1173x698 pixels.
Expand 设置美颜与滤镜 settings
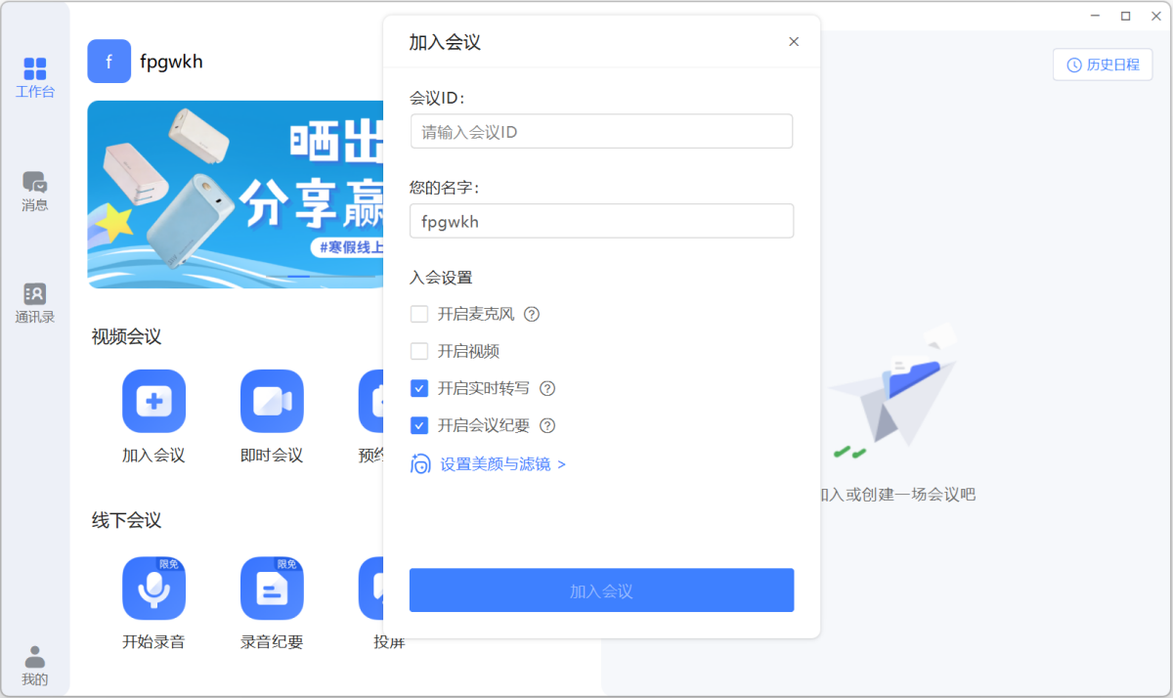coord(494,463)
